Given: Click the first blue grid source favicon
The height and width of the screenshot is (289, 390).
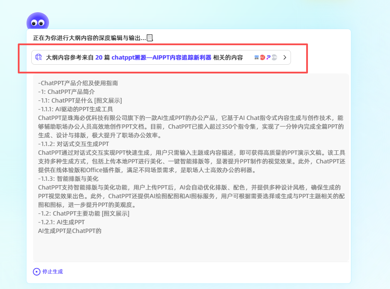Looking at the screenshot, I should [x=257, y=57].
